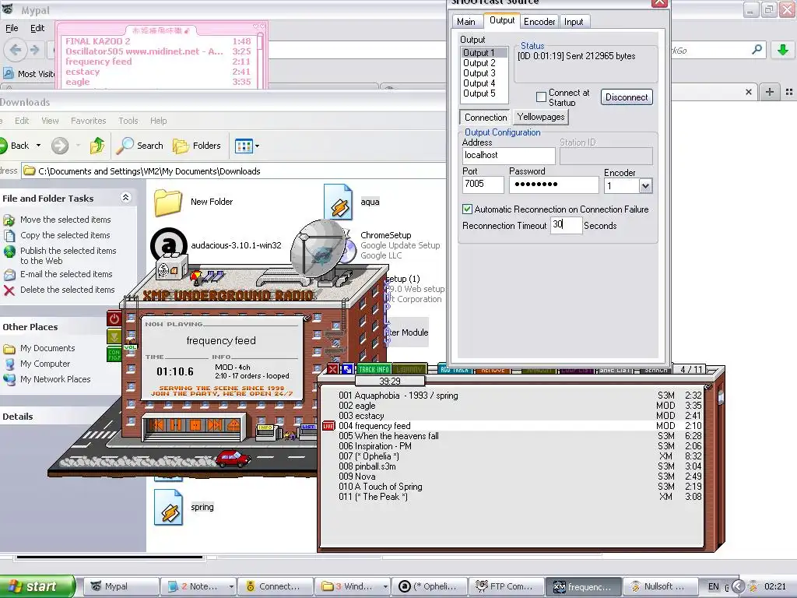The image size is (797, 598).
Task: Click the olive down-arrow minimize button on XMPlay
Action: click(114, 336)
